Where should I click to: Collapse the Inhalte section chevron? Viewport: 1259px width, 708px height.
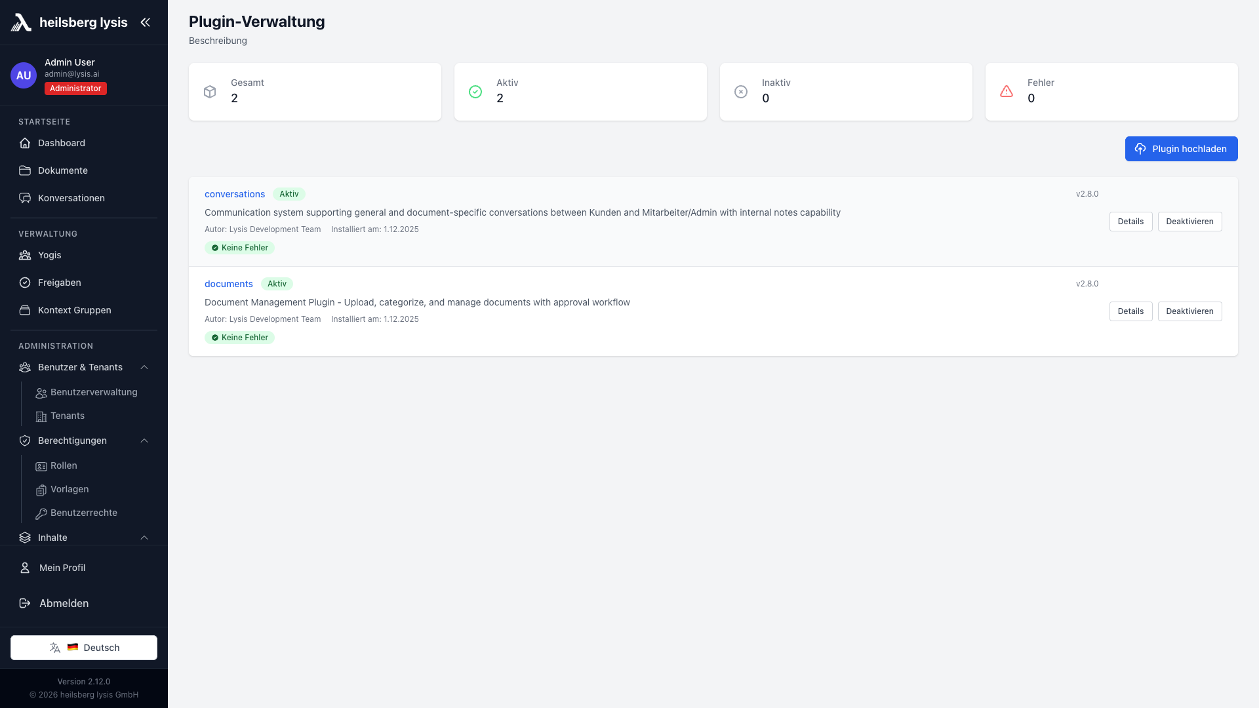[144, 538]
